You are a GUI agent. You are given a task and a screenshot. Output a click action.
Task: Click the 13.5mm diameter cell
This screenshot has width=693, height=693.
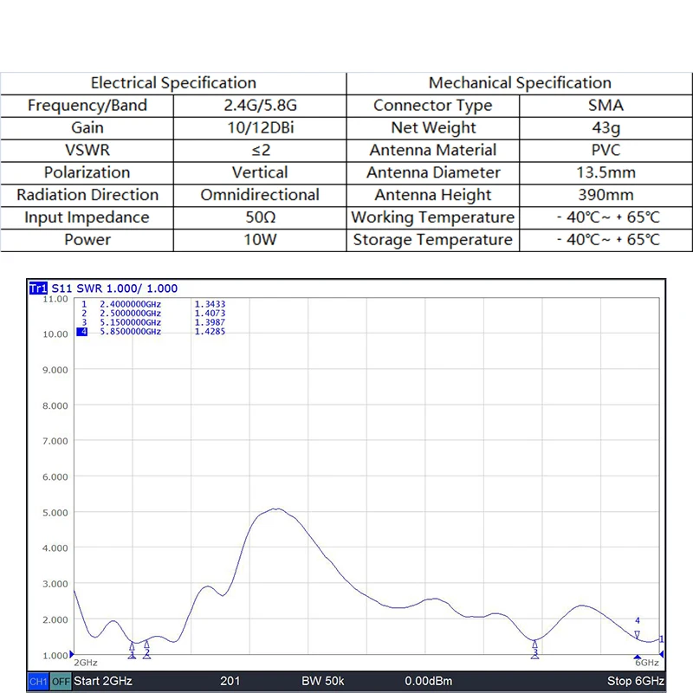tap(606, 172)
